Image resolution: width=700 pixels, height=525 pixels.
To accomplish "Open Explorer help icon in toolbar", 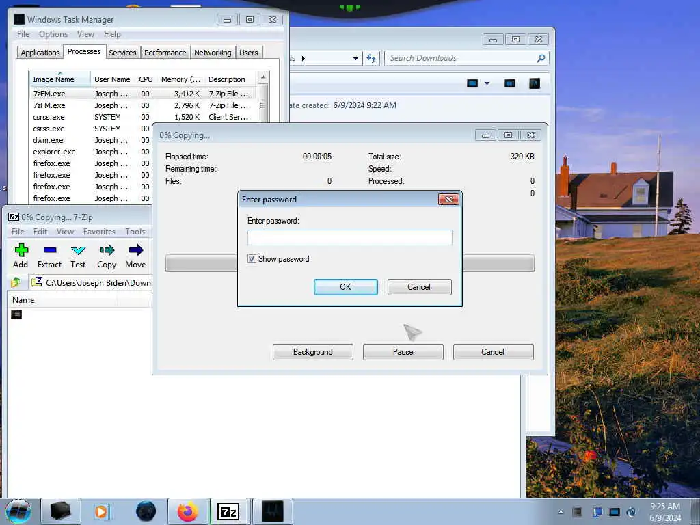I will [535, 83].
